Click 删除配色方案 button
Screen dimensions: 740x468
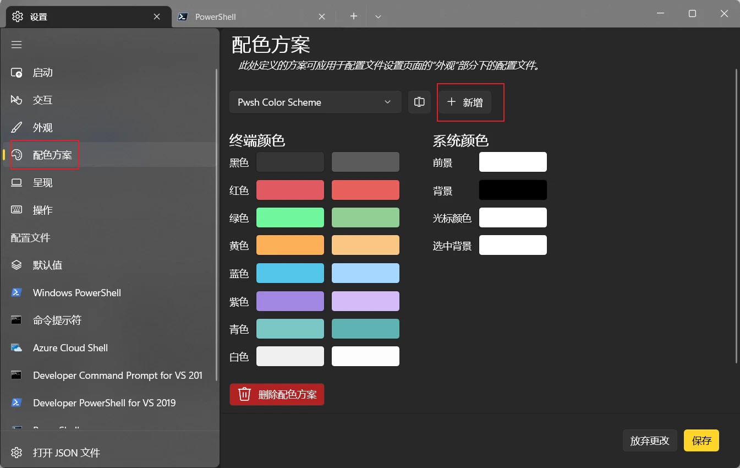pyautogui.click(x=277, y=394)
